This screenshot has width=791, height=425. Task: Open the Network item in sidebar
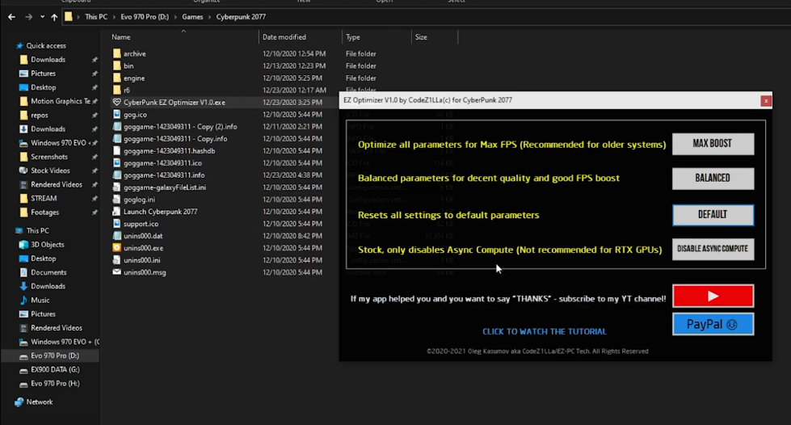(40, 402)
